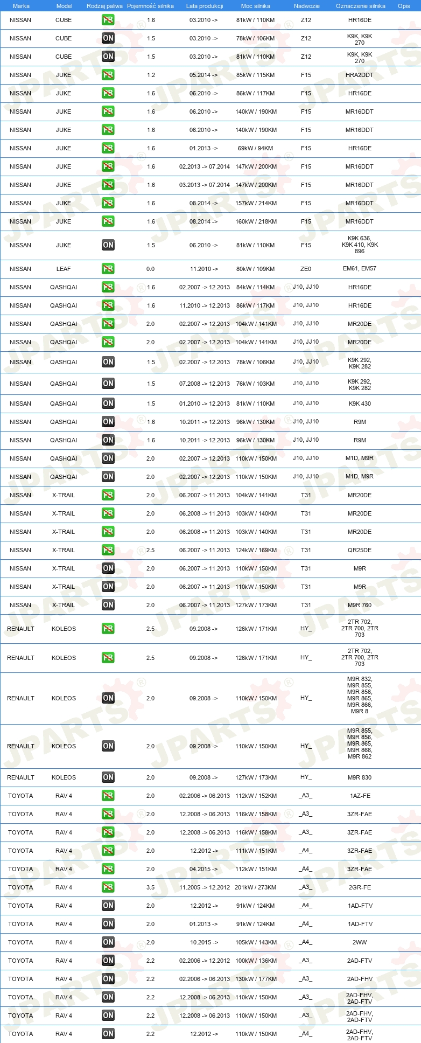This screenshot has width=421, height=1043.
Task: Click the Model column header
Action: pos(64,6)
